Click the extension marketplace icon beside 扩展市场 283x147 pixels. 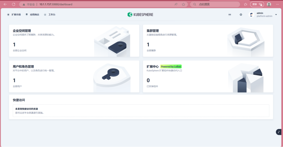[x=8, y=15]
